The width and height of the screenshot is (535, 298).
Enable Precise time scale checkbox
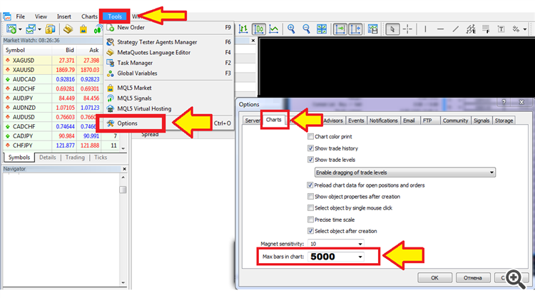pos(310,220)
